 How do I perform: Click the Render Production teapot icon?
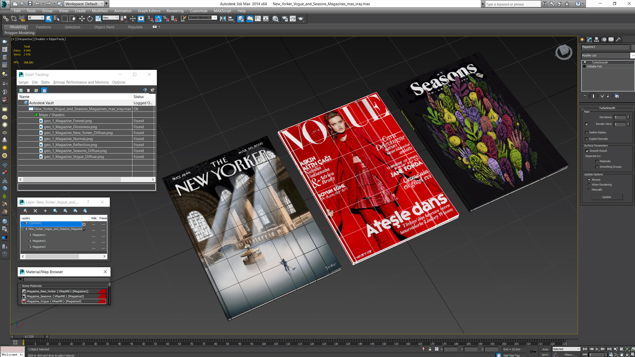tap(301, 19)
